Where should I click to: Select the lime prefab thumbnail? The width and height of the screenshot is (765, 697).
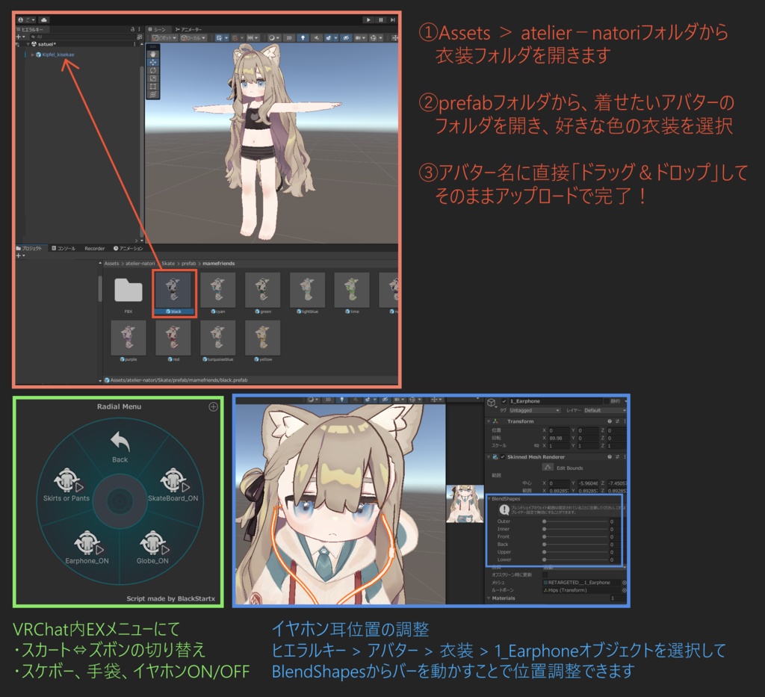point(352,290)
